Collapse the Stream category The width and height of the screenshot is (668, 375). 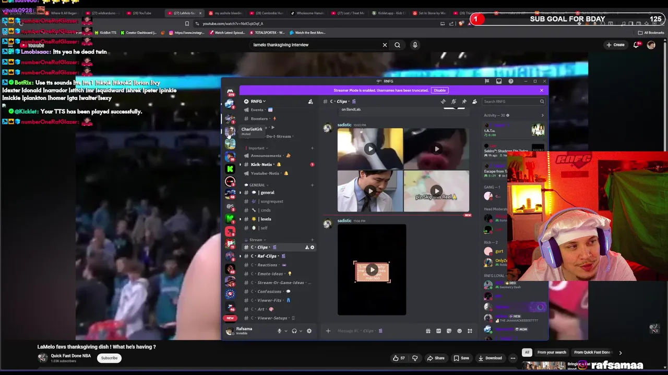coord(256,240)
